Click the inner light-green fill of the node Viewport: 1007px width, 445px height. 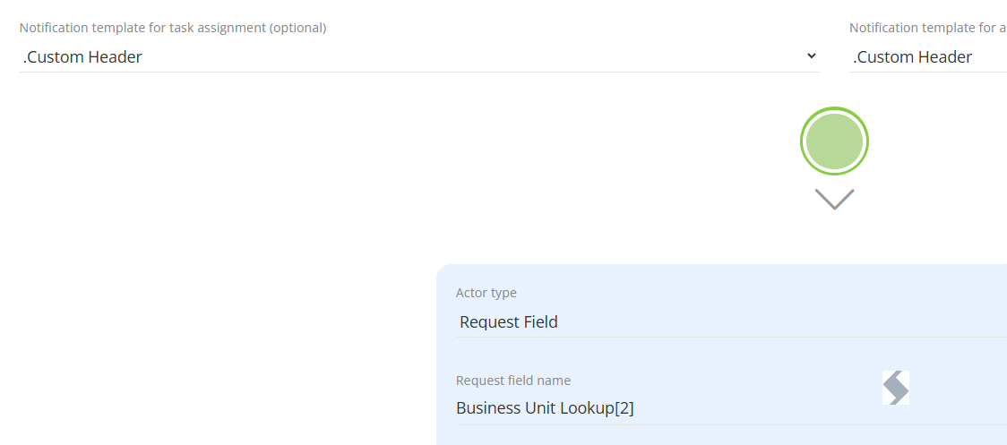[x=834, y=141]
